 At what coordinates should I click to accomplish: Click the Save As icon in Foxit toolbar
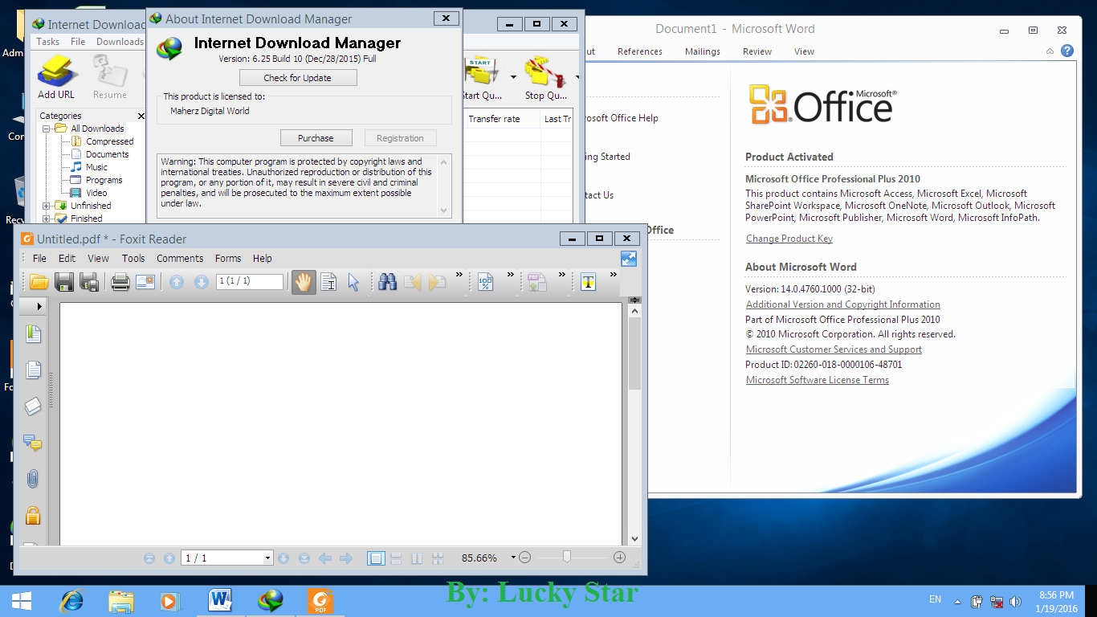coord(89,282)
